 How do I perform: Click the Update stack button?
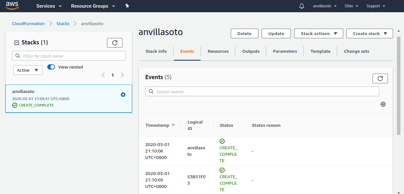[276, 33]
